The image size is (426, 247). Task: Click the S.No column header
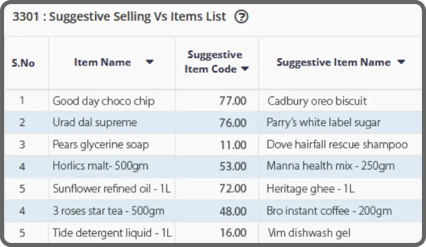(24, 63)
